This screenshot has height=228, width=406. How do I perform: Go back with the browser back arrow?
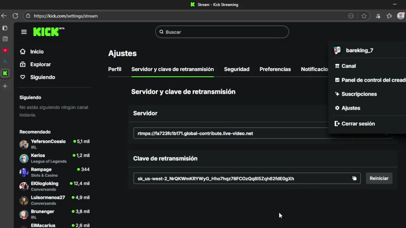(x=4, y=16)
